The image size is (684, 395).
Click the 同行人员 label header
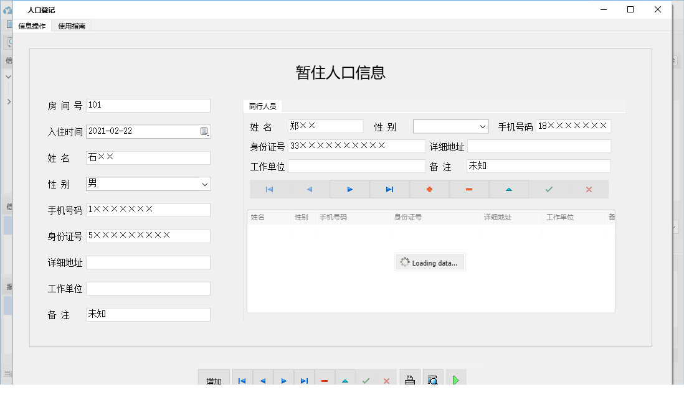coord(264,106)
